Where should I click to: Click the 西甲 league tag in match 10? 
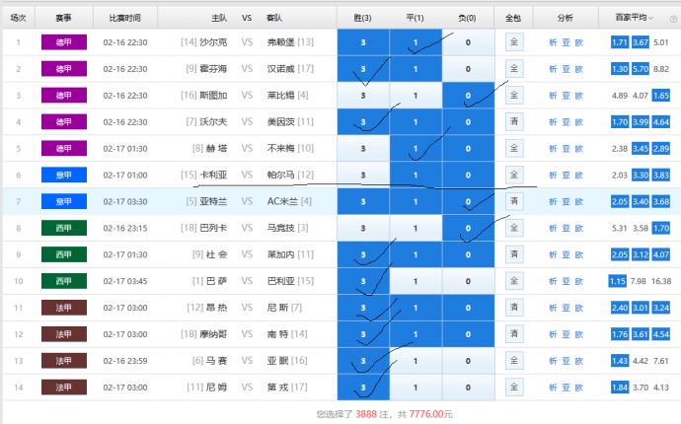(63, 280)
